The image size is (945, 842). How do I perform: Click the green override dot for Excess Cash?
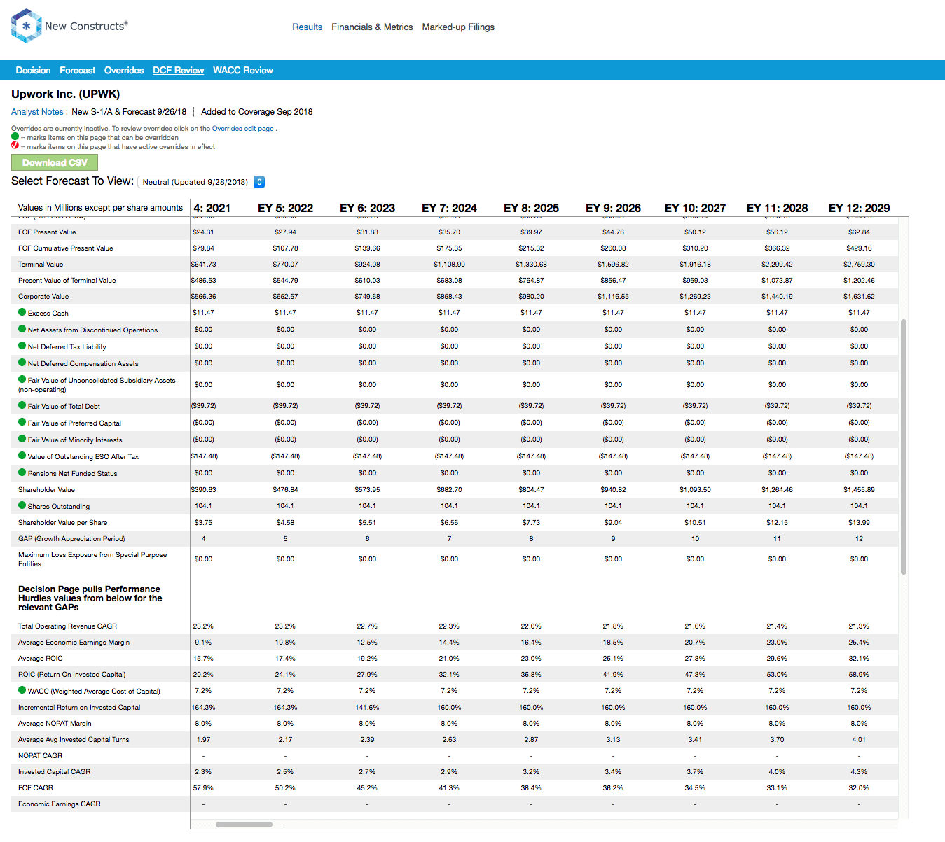pos(22,312)
